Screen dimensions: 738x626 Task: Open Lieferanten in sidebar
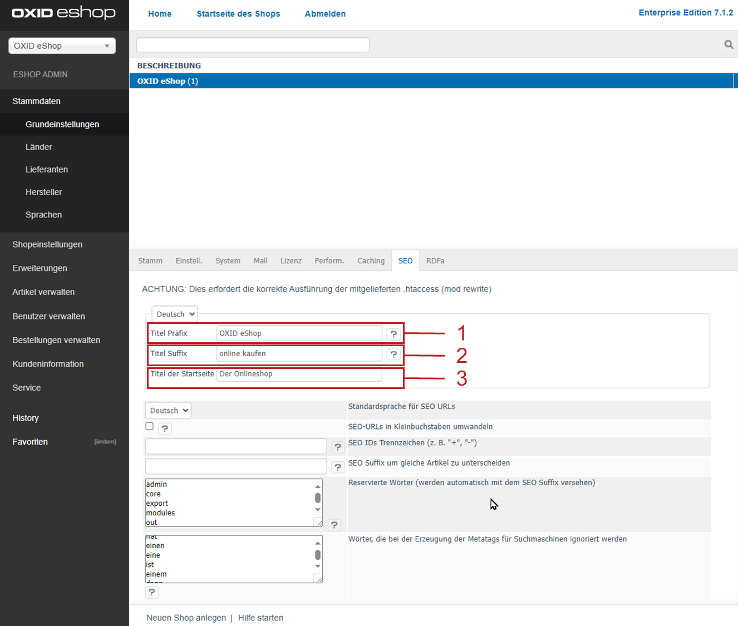tap(47, 170)
